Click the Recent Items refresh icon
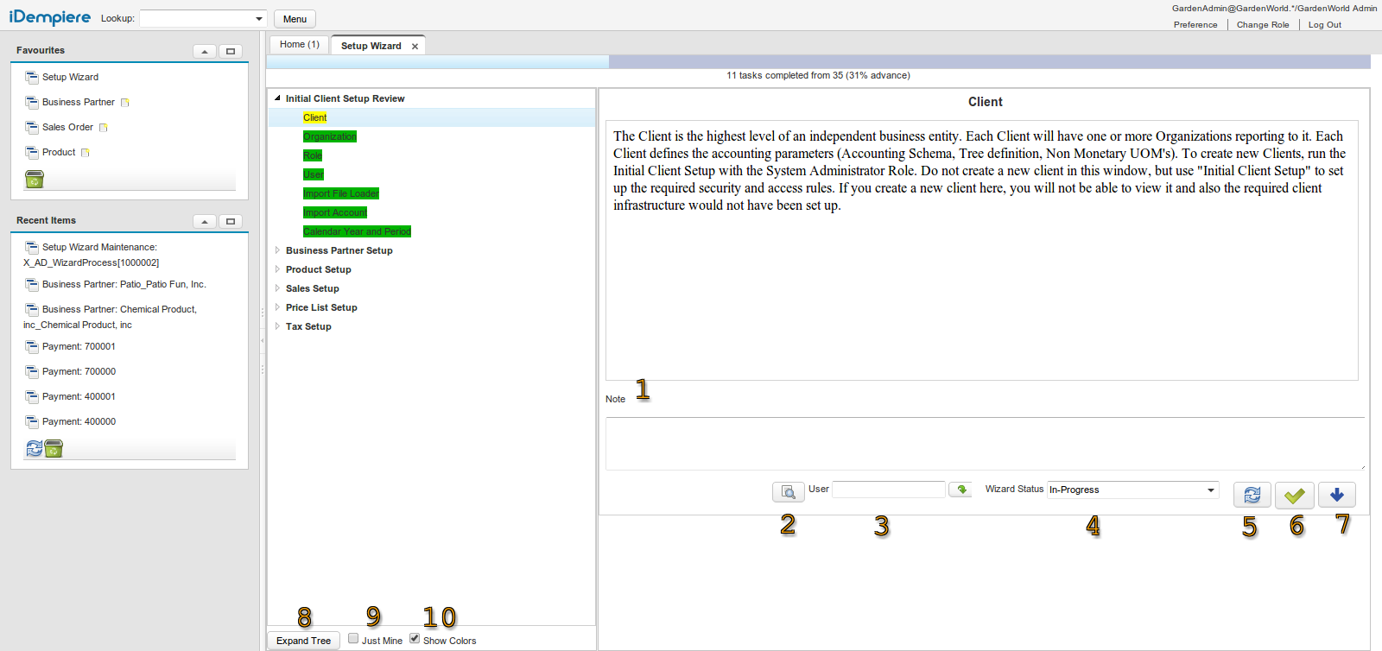1382x651 pixels. click(x=34, y=449)
